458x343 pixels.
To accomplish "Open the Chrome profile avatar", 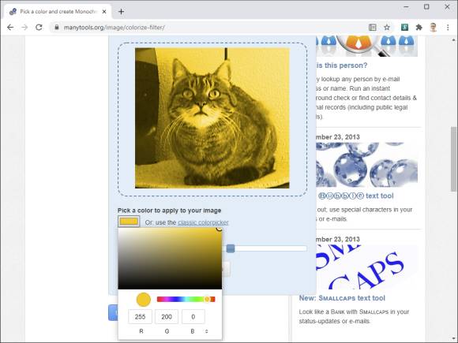I will [434, 28].
